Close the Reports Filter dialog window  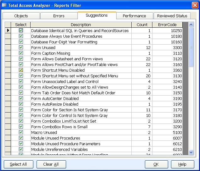pyautogui.click(x=195, y=5)
